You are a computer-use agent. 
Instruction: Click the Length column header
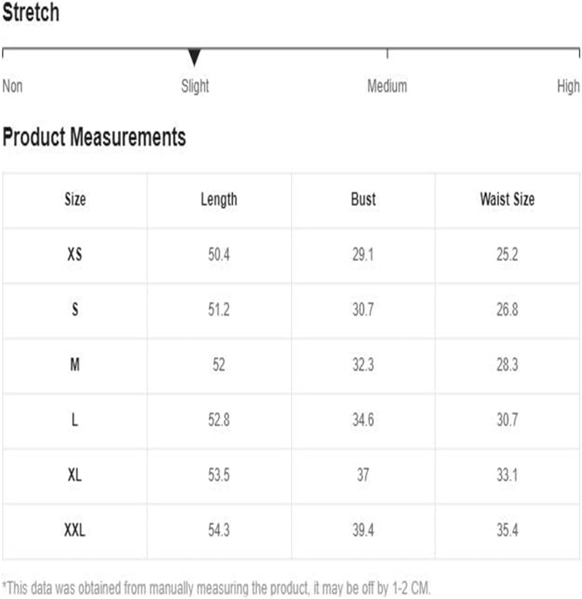click(219, 200)
